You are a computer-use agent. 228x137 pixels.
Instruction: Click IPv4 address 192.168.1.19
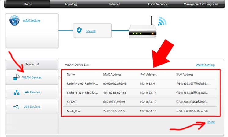148,102
